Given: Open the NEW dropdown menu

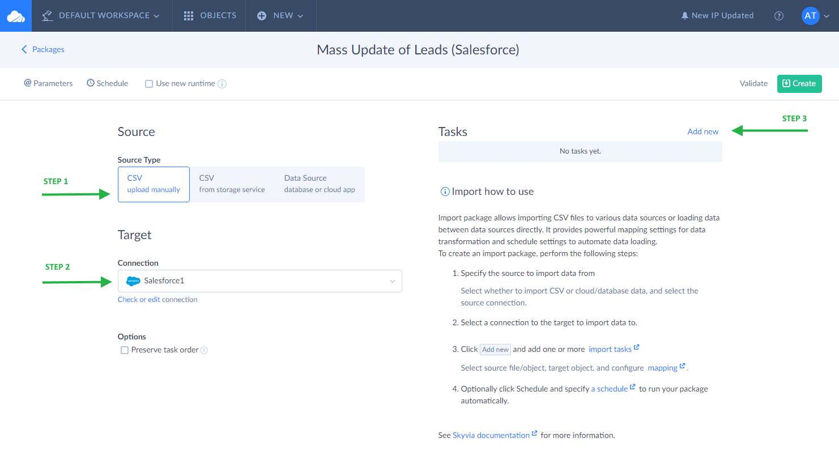Looking at the screenshot, I should pos(280,16).
